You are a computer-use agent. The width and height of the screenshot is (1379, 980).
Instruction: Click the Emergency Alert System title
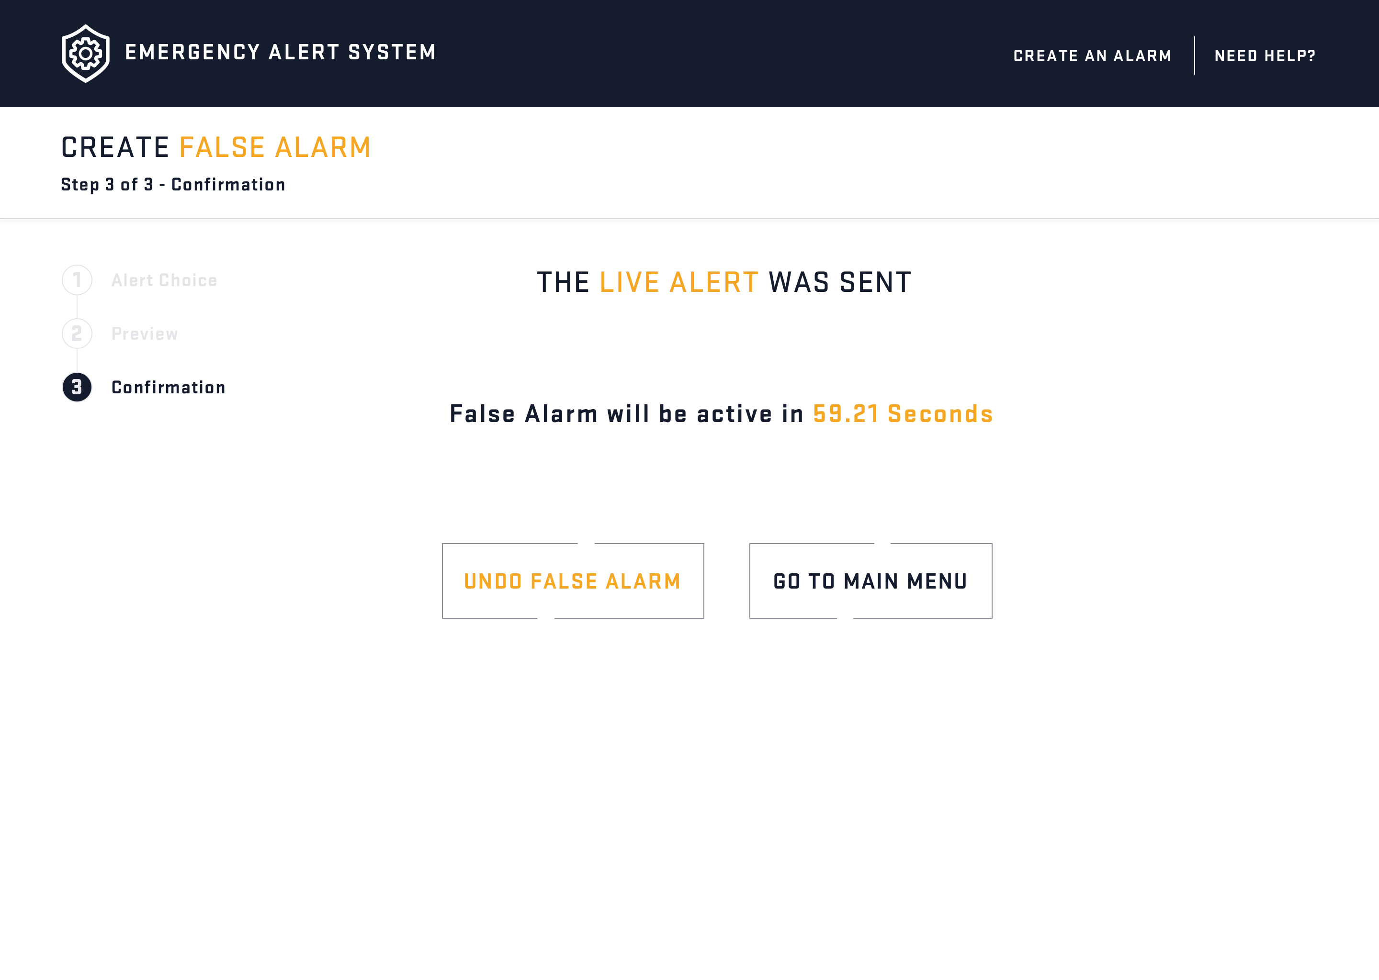[x=280, y=53]
